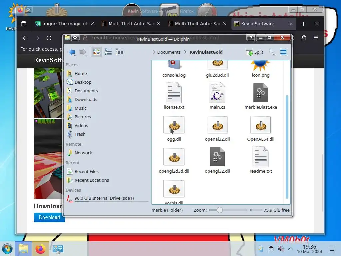Open a new Firefox tab
341x256 pixels.
tap(304, 24)
